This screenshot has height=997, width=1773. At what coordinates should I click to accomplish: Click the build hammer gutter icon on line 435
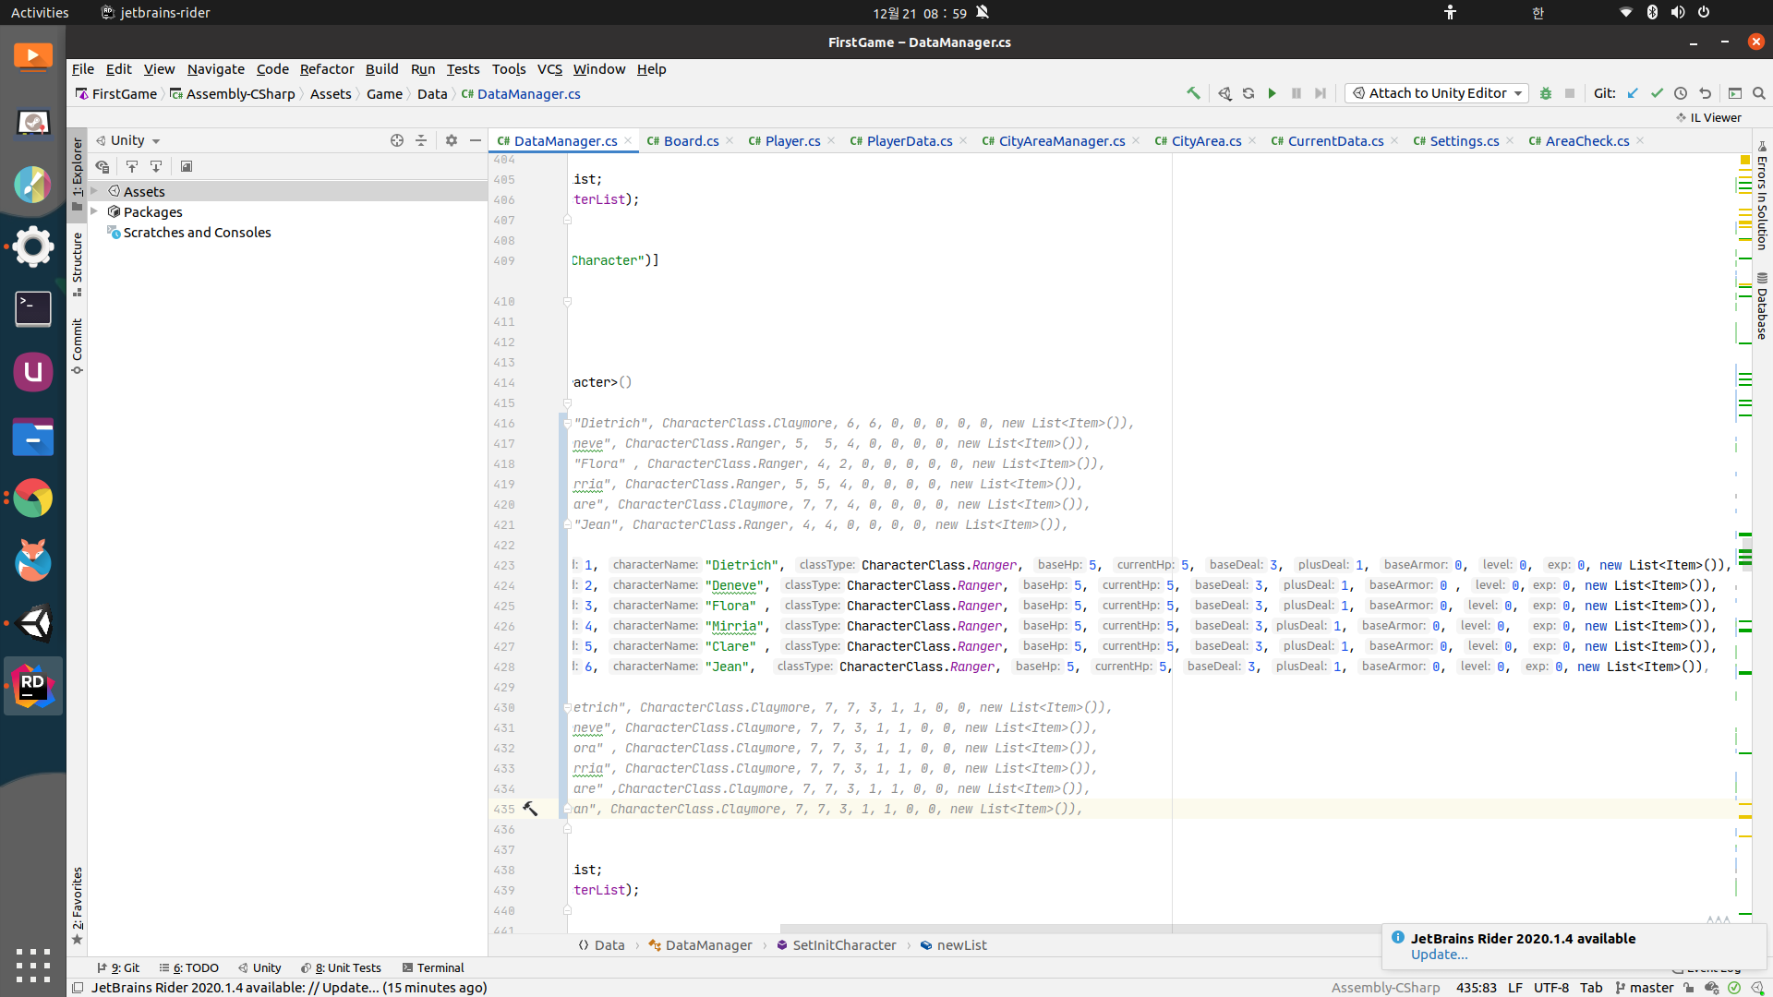click(x=530, y=809)
